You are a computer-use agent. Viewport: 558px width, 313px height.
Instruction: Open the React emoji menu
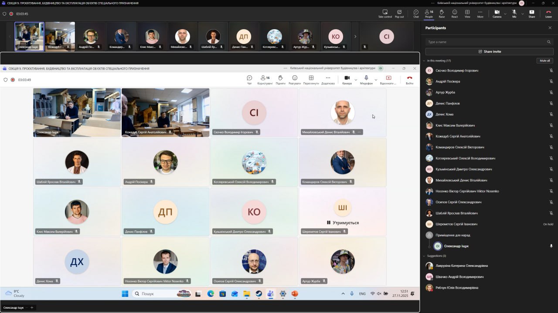pyautogui.click(x=455, y=13)
